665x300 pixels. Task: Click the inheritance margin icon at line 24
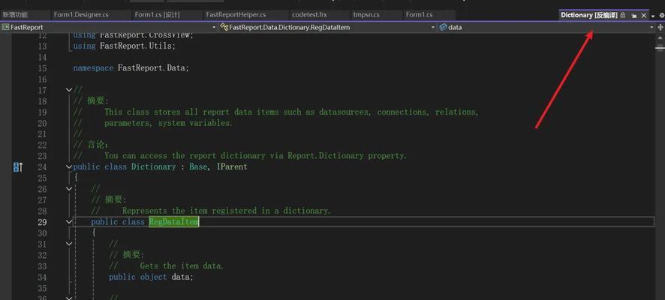17,167
